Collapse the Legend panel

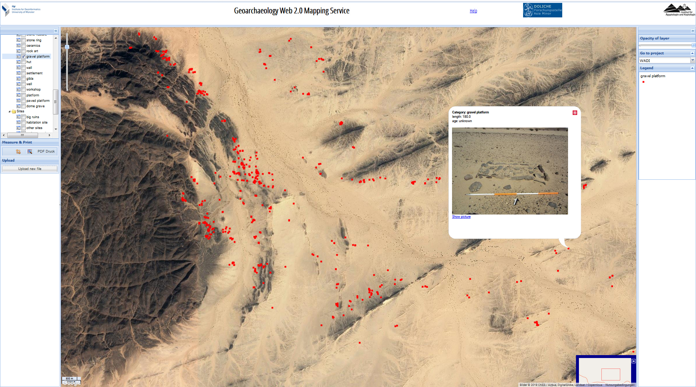click(x=692, y=68)
